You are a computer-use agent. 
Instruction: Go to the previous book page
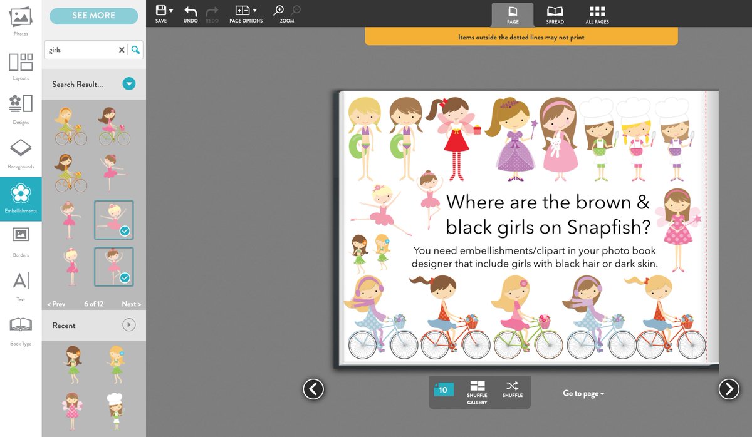[313, 389]
